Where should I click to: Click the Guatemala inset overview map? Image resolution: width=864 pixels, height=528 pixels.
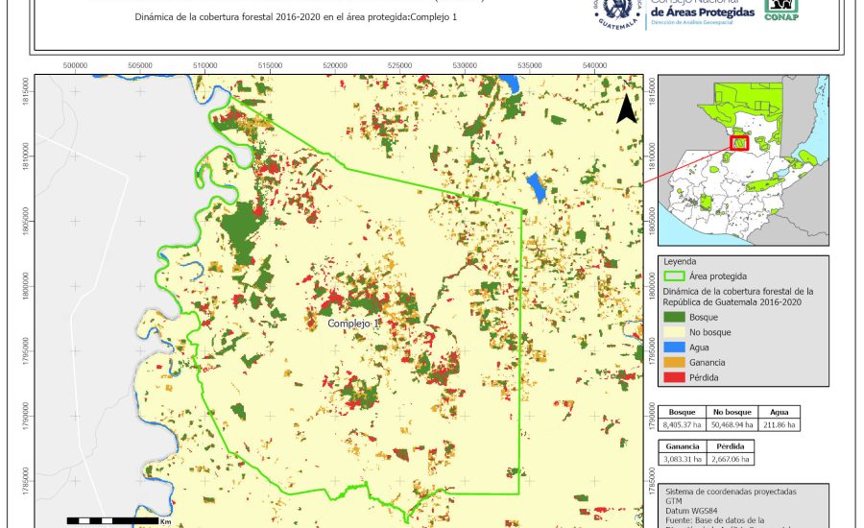(x=742, y=160)
